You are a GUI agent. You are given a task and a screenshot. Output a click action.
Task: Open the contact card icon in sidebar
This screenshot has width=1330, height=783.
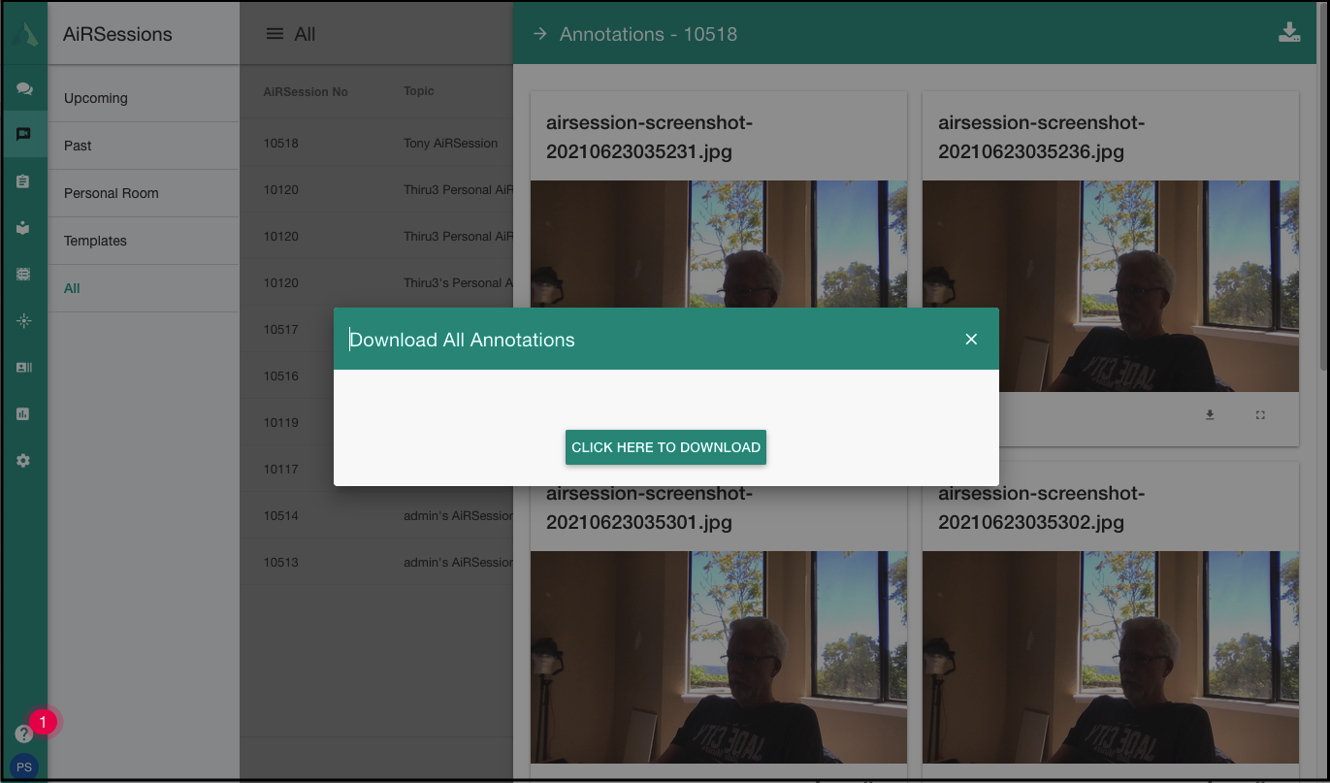click(x=24, y=368)
